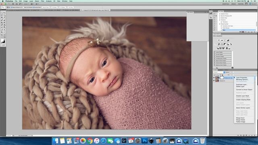258x145 pixels.
Task: Add a Levels adjustment from the Adjustments panel
Action: pos(222,40)
